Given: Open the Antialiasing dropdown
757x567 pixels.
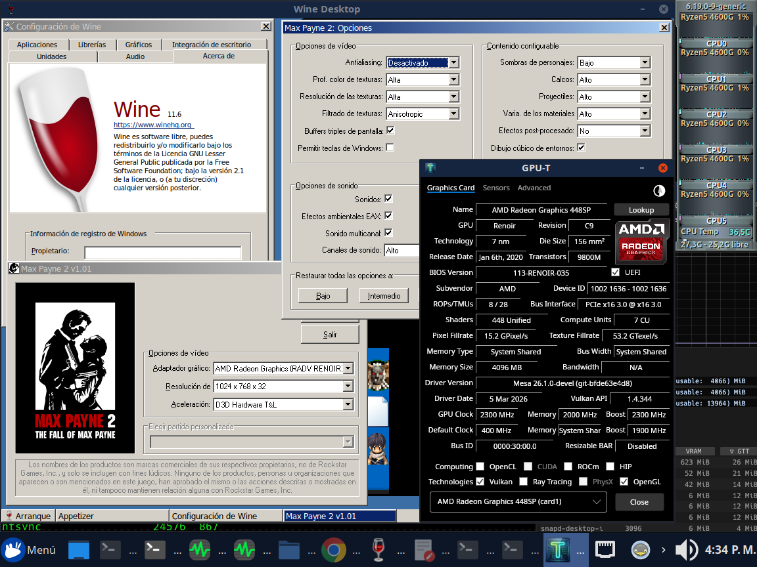Looking at the screenshot, I should 453,63.
